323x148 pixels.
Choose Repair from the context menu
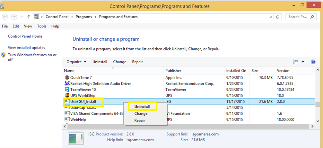[140, 121]
